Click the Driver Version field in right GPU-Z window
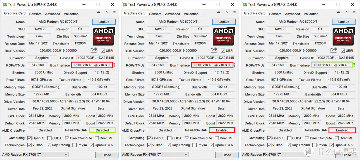This screenshot has height=160, width=360. (311, 101)
